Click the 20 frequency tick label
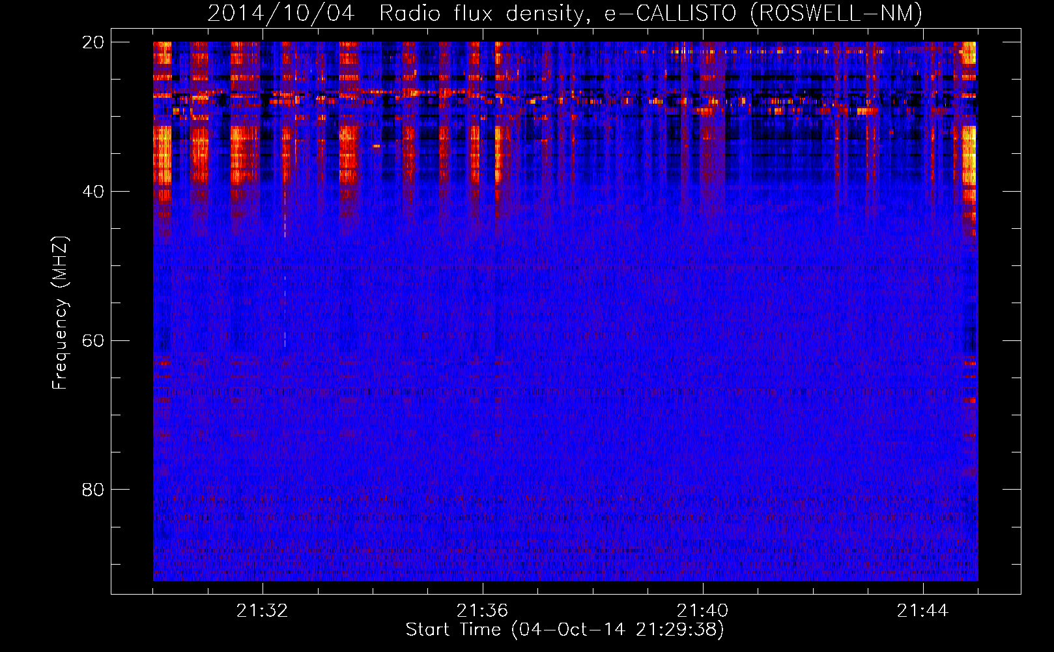 point(93,42)
